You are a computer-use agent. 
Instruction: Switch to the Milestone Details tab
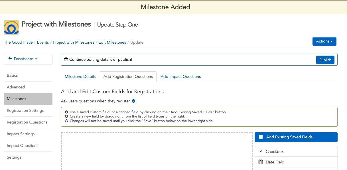80,76
